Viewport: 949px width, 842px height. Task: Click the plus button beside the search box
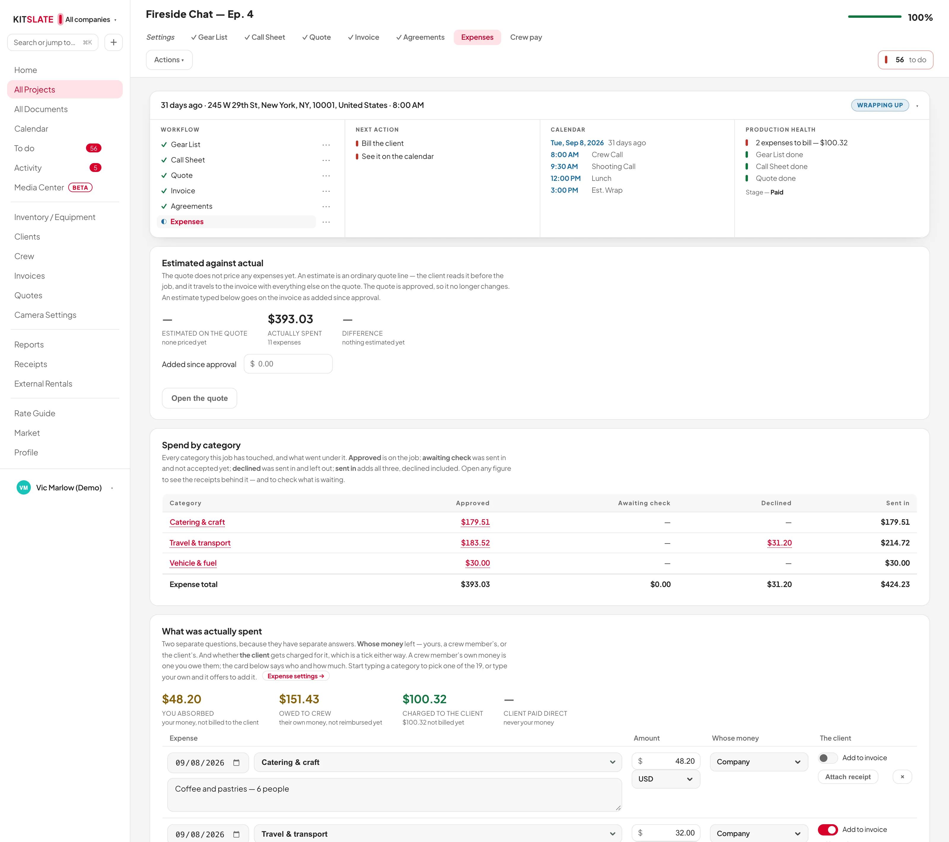click(113, 42)
